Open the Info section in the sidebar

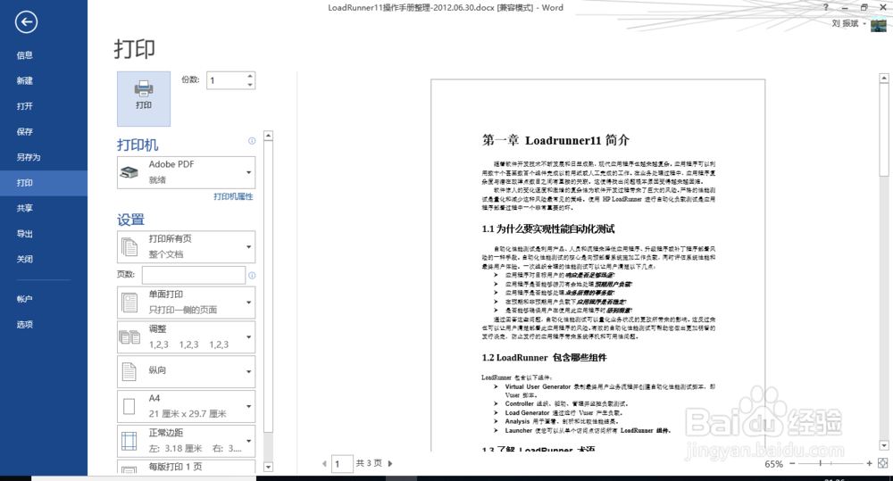coord(24,55)
